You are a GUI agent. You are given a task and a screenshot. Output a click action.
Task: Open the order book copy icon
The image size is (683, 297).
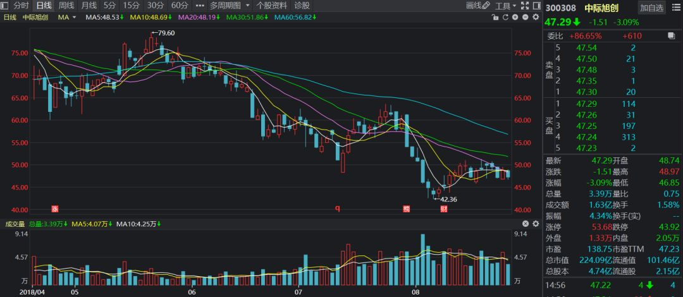pyautogui.click(x=671, y=36)
